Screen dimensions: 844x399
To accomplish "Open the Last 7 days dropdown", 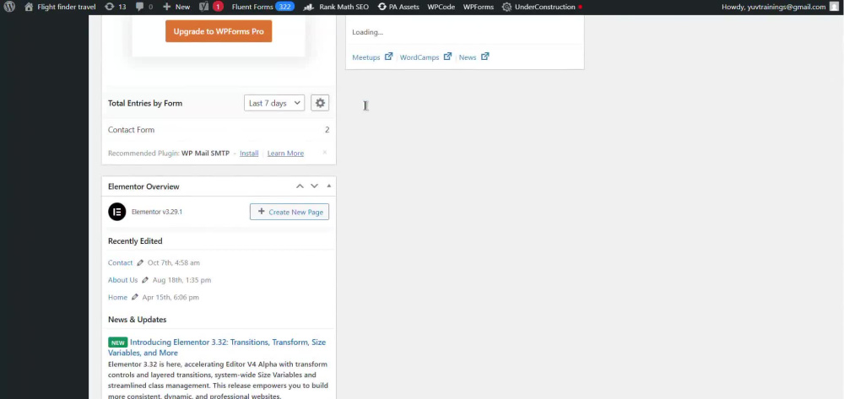I will 274,103.
